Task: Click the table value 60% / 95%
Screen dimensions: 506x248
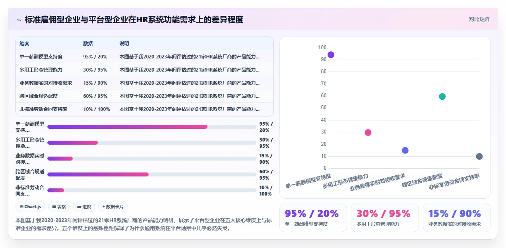Action: (95, 96)
